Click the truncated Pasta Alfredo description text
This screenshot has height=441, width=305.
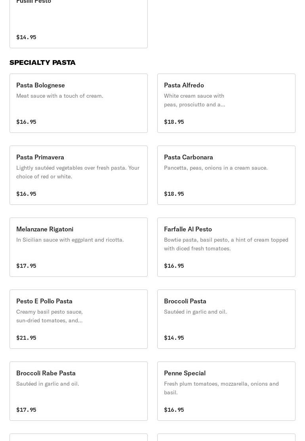click(x=194, y=100)
